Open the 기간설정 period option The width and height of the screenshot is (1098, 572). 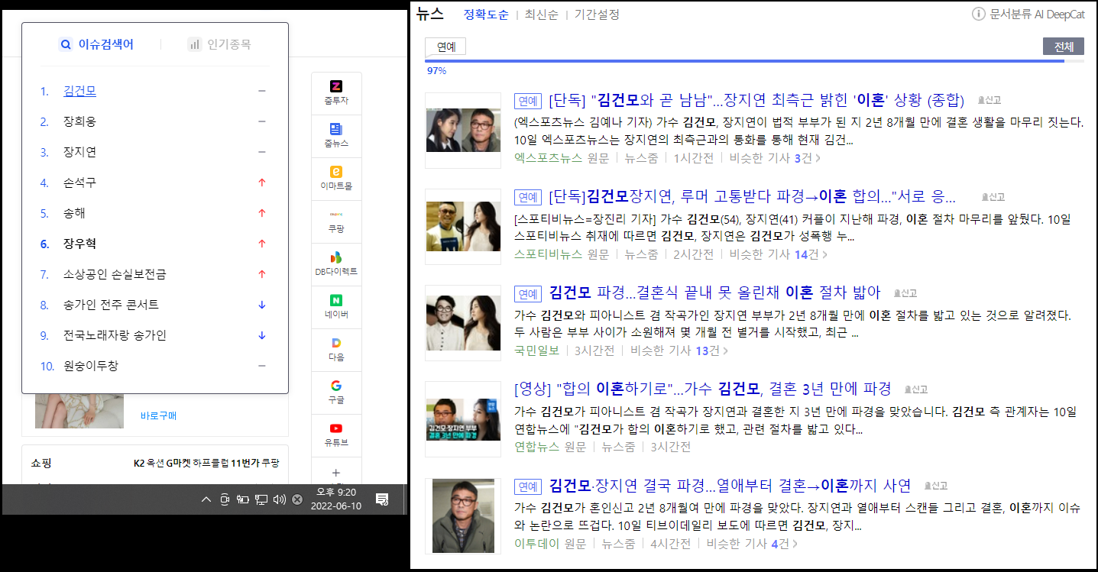click(x=597, y=15)
